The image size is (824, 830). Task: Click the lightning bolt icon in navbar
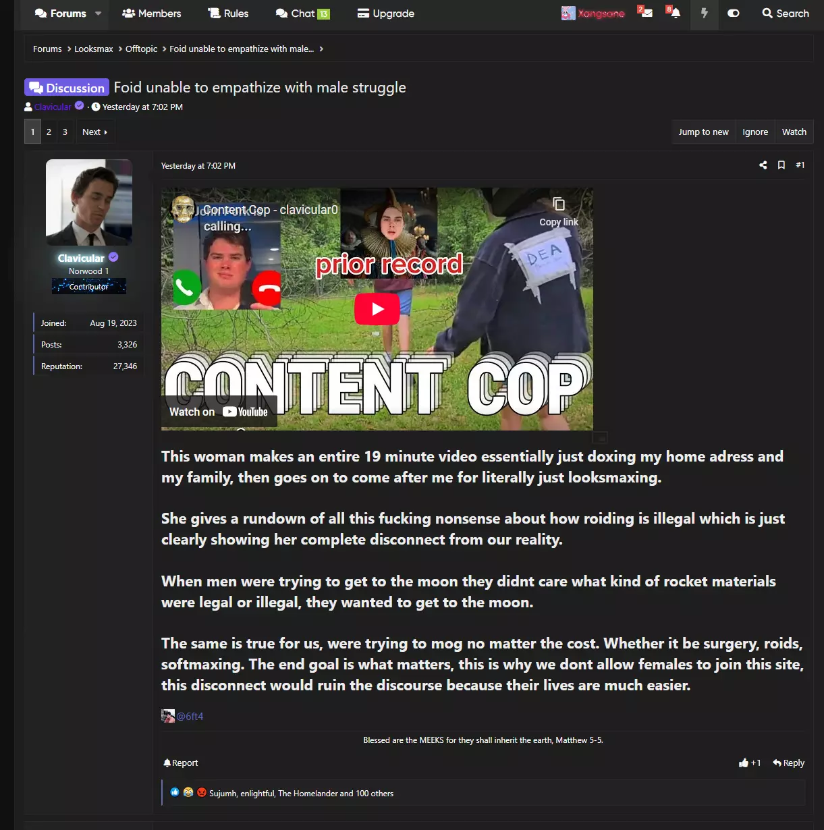[704, 13]
